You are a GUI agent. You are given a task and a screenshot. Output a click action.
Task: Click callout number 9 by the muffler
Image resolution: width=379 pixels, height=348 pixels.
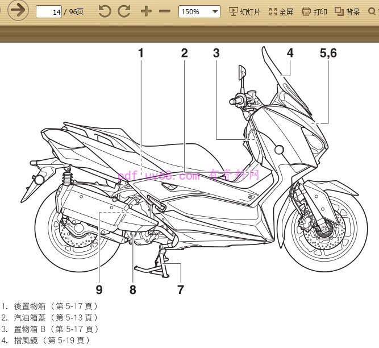[99, 289]
